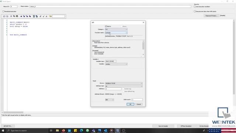Open File Explorer from the taskbar
This screenshot has width=236, height=133.
tap(58, 130)
